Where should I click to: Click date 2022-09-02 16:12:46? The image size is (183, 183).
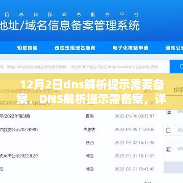click(135, 143)
